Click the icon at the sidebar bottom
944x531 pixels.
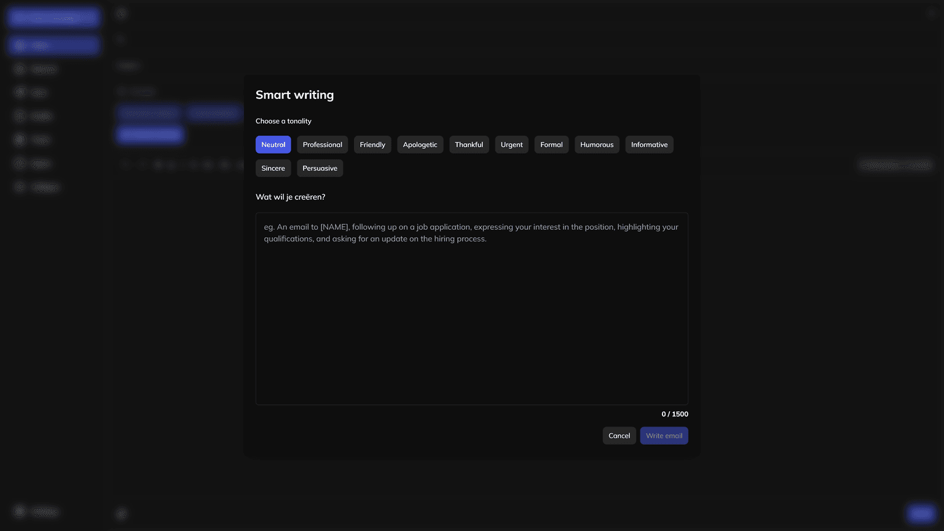click(x=18, y=511)
